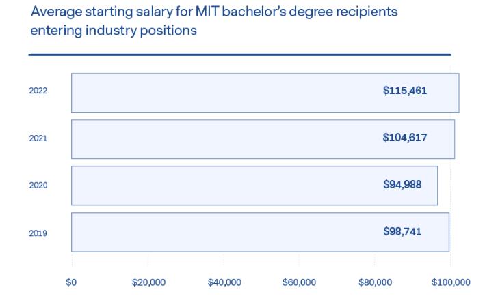Click the $100,000 axis tick label
485x307 pixels.
point(451,282)
